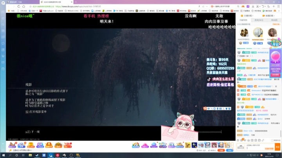Open the browser downloads icon
Image resolution: width=282 pixels, height=158 pixels.
pos(253,7)
